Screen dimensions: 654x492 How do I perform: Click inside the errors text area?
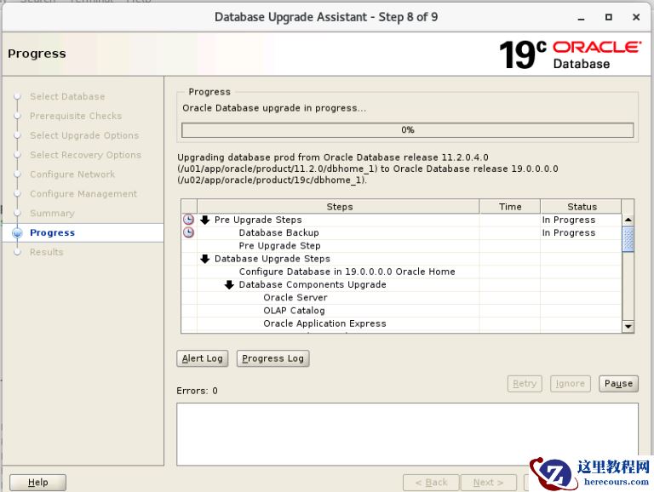(x=407, y=434)
